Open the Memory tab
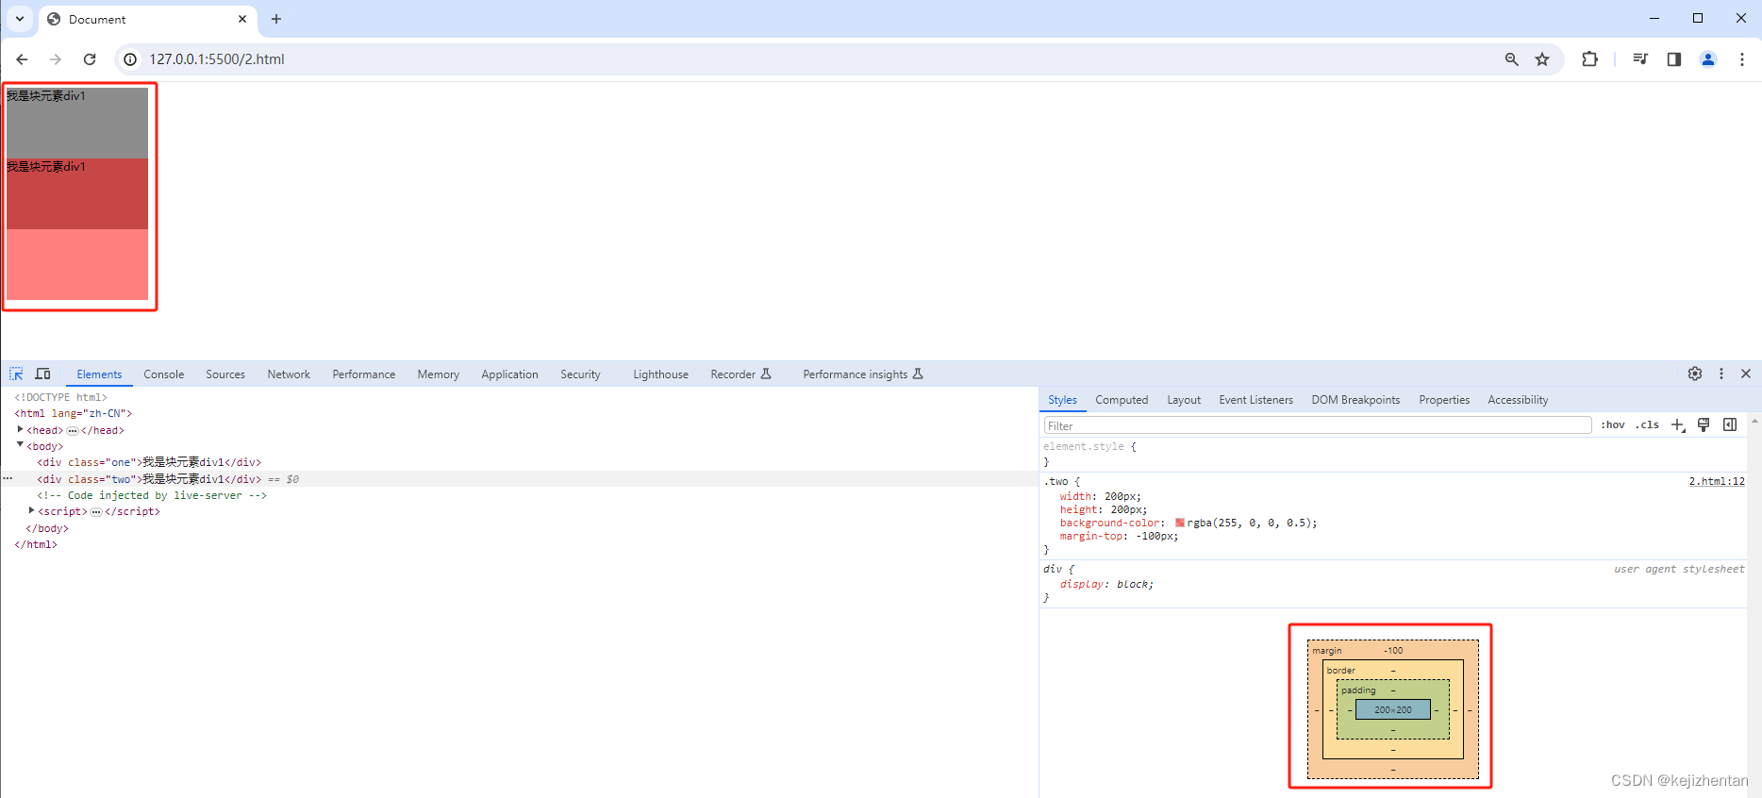Image resolution: width=1762 pixels, height=798 pixels. (439, 374)
